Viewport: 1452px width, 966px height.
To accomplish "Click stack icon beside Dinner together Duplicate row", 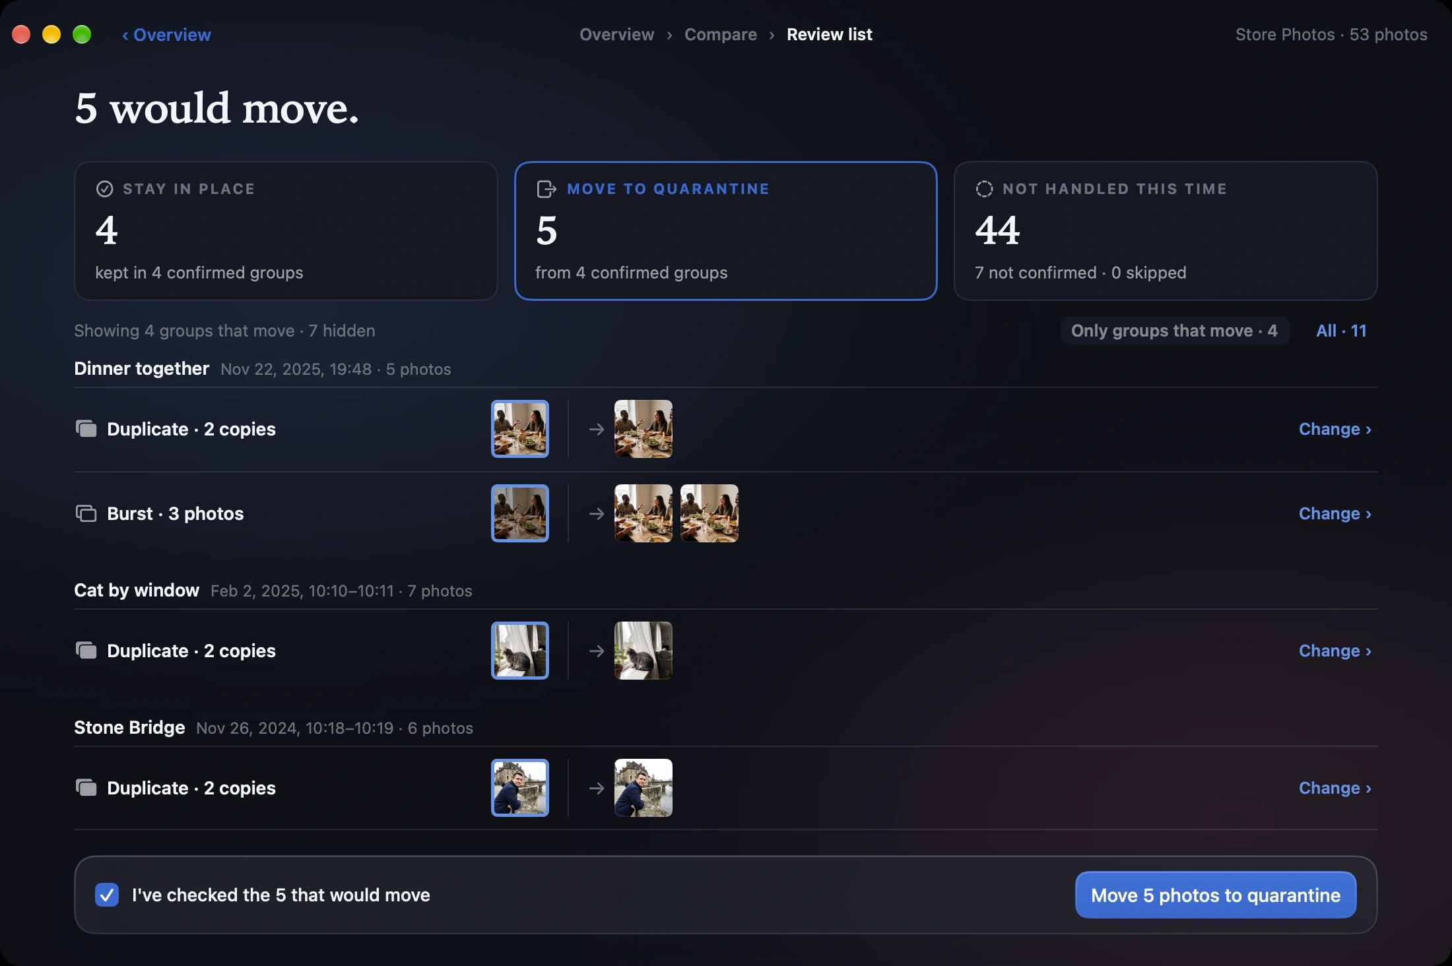I will coord(86,429).
